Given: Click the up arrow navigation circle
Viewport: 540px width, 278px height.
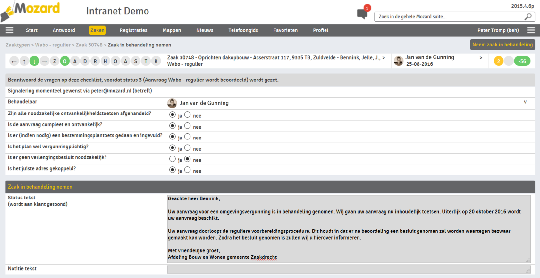Looking at the screenshot, I should [x=24, y=61].
